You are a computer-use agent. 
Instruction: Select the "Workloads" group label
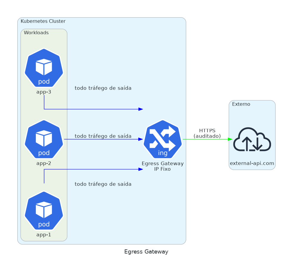pyautogui.click(x=36, y=33)
